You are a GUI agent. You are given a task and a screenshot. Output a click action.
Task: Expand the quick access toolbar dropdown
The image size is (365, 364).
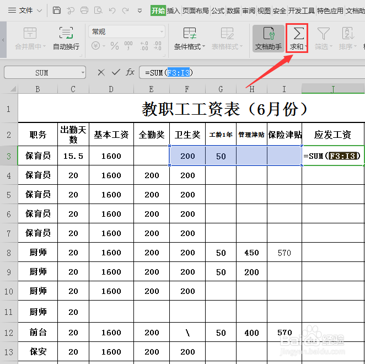point(139,10)
